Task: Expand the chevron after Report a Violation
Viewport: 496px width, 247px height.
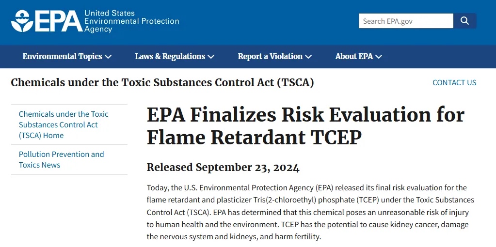Action: click(308, 57)
